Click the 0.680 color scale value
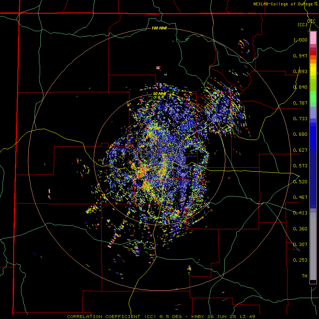Viewport: 319px width, 319px height. coord(300,134)
